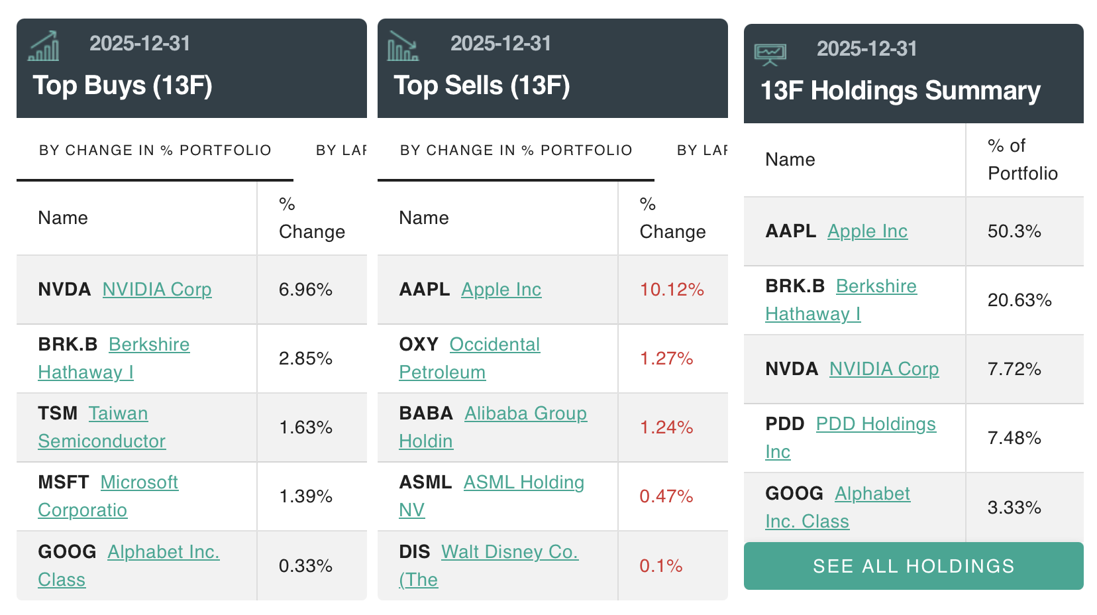
Task: Click the falling bar chart icon in Top Sells
Action: (403, 46)
